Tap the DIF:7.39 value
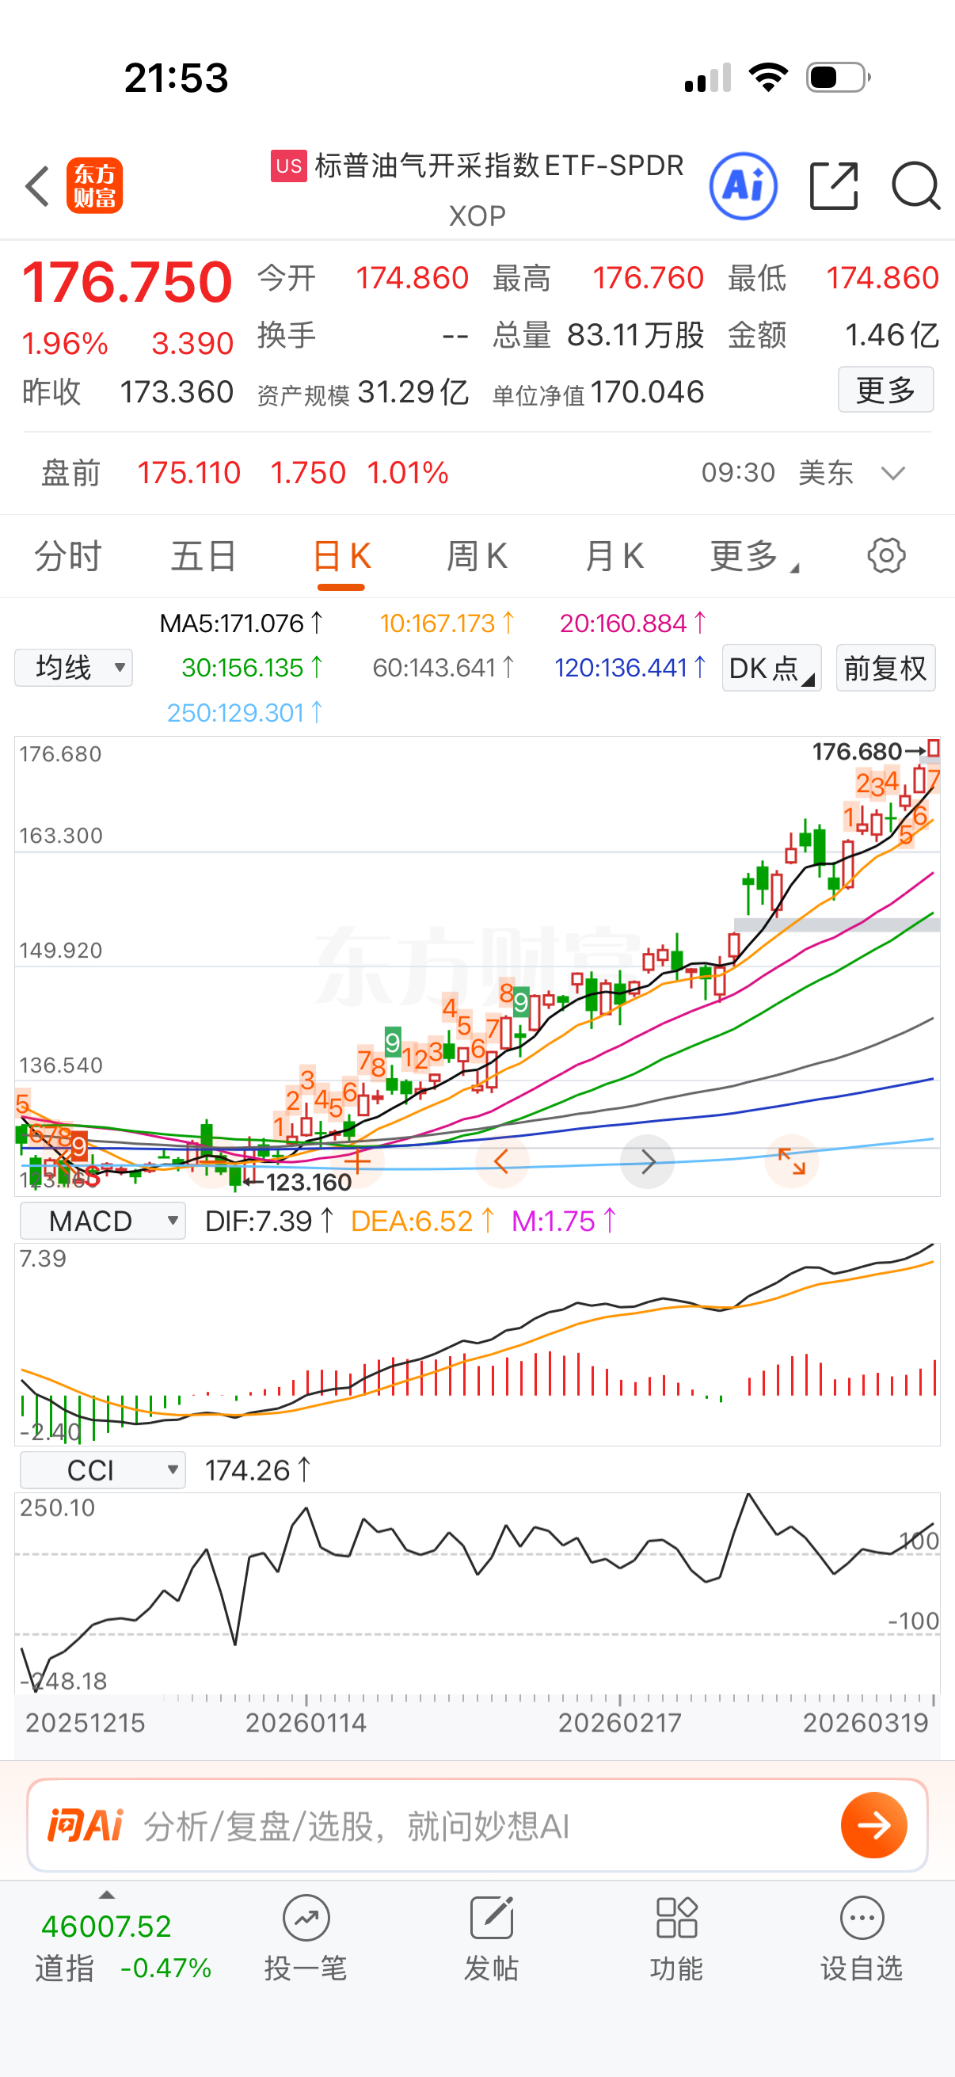955x2077 pixels. [269, 1221]
